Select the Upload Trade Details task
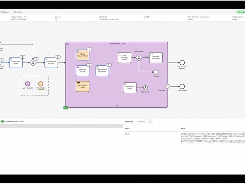 [16, 62]
